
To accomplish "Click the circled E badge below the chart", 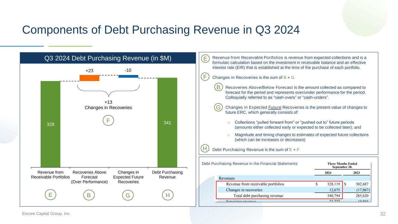I will pos(50,195).
